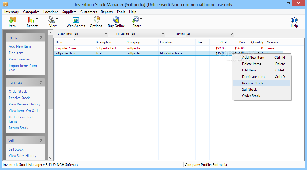Sort by the Cost column header
This screenshot has height=170, width=307.
pos(219,42)
